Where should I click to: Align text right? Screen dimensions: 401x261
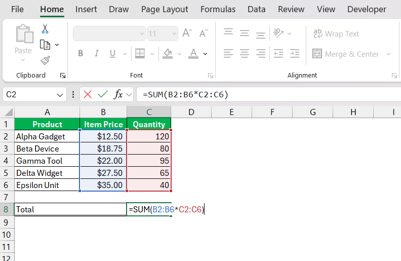[x=261, y=54]
